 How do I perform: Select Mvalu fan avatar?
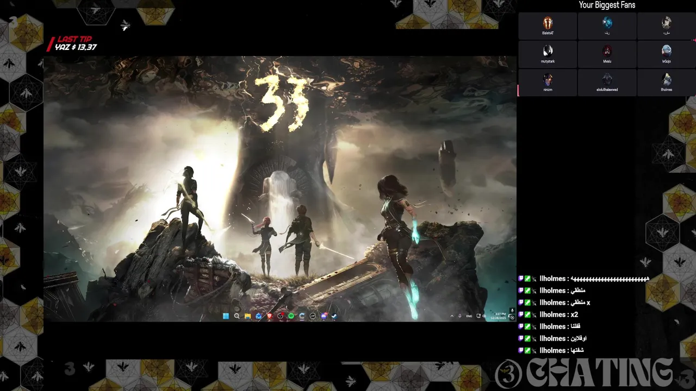(x=607, y=52)
